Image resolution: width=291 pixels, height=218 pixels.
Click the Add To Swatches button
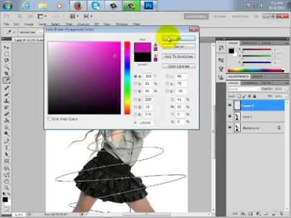179,56
